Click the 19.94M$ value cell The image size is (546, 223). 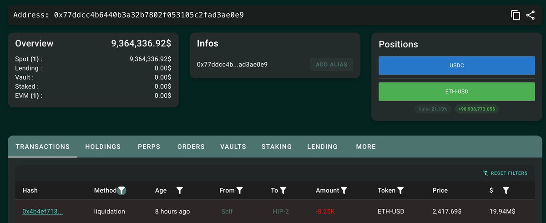click(x=502, y=212)
